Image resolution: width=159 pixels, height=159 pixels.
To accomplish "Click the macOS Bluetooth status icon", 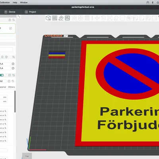I will 153,2.
